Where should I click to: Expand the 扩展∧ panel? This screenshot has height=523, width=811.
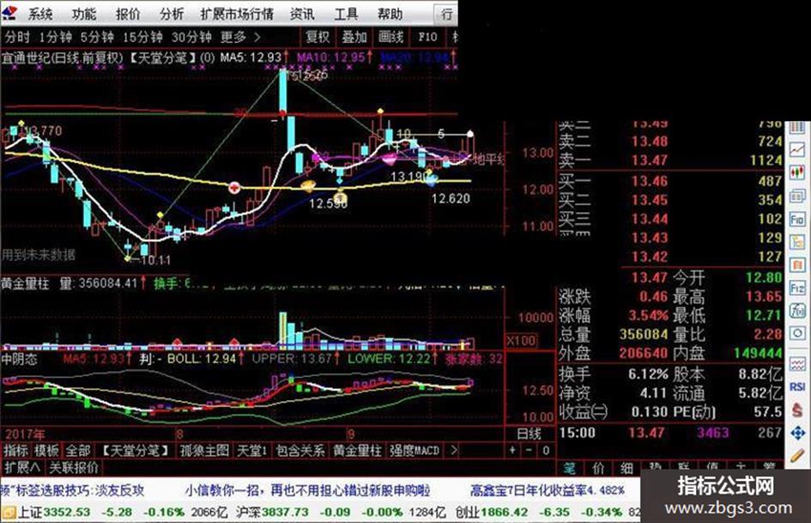pyautogui.click(x=21, y=467)
